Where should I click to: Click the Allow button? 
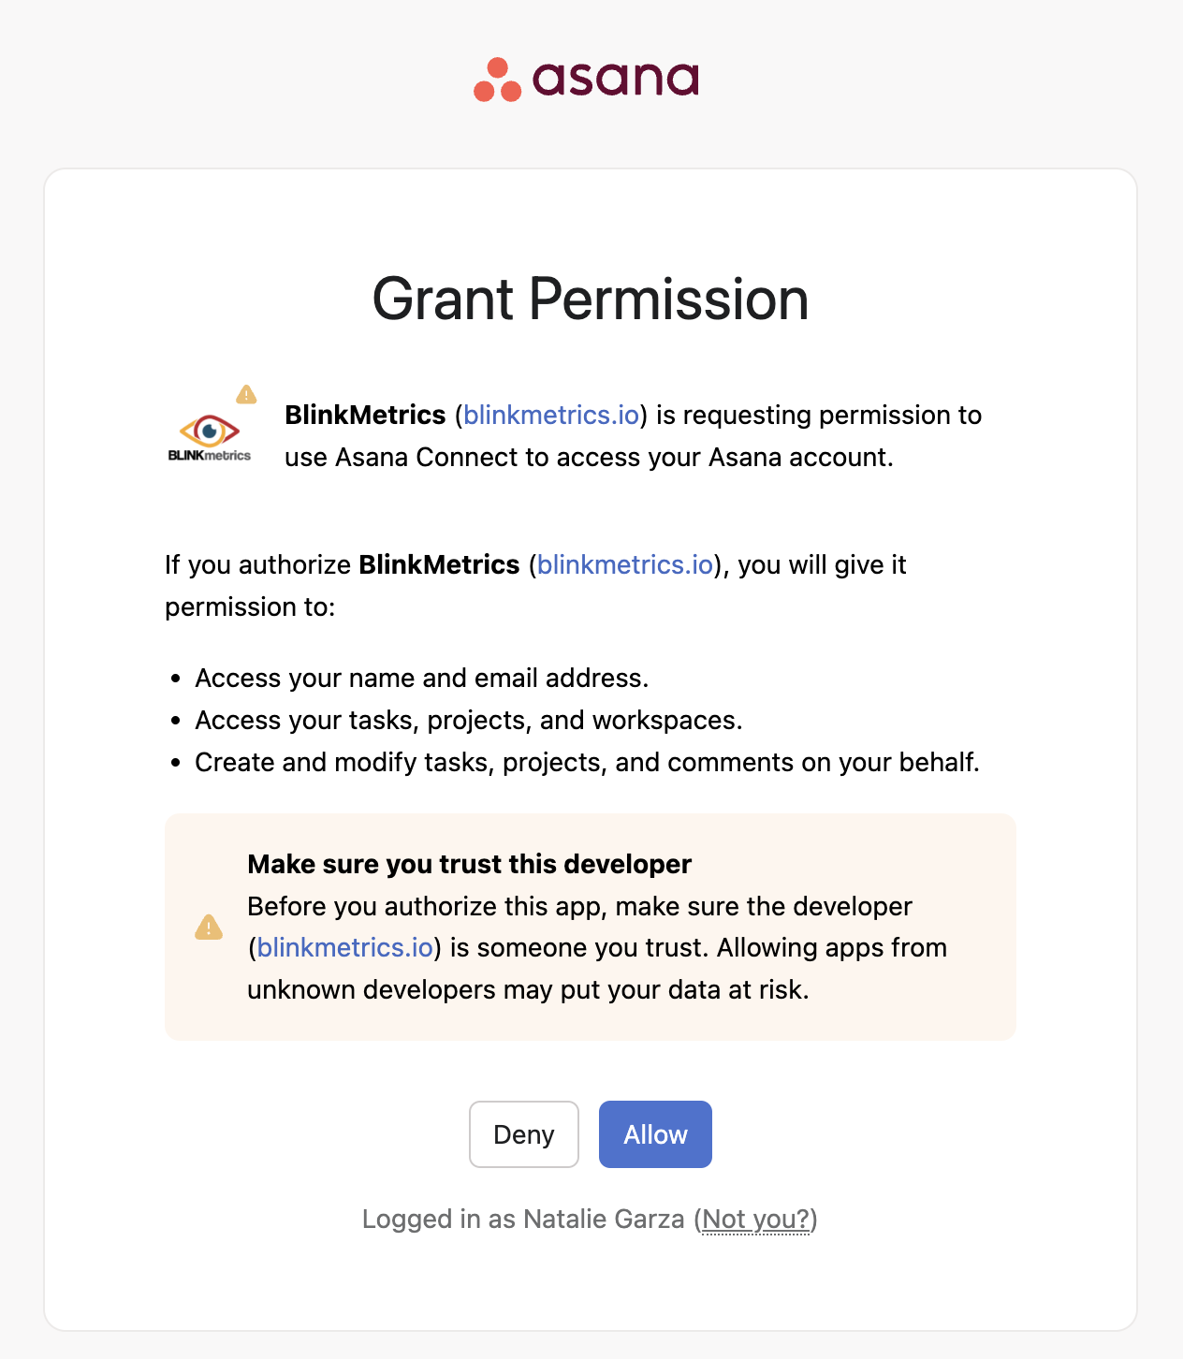655,1133
